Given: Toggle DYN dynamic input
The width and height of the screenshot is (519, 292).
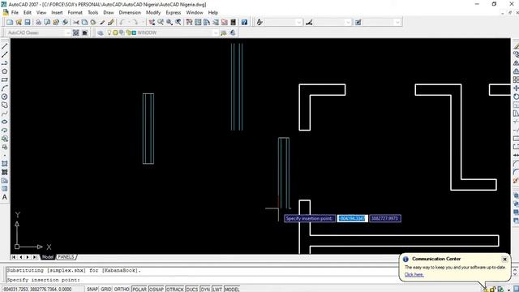Looking at the screenshot, I should (x=205, y=289).
